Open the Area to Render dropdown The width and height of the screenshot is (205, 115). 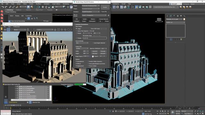pos(82,43)
